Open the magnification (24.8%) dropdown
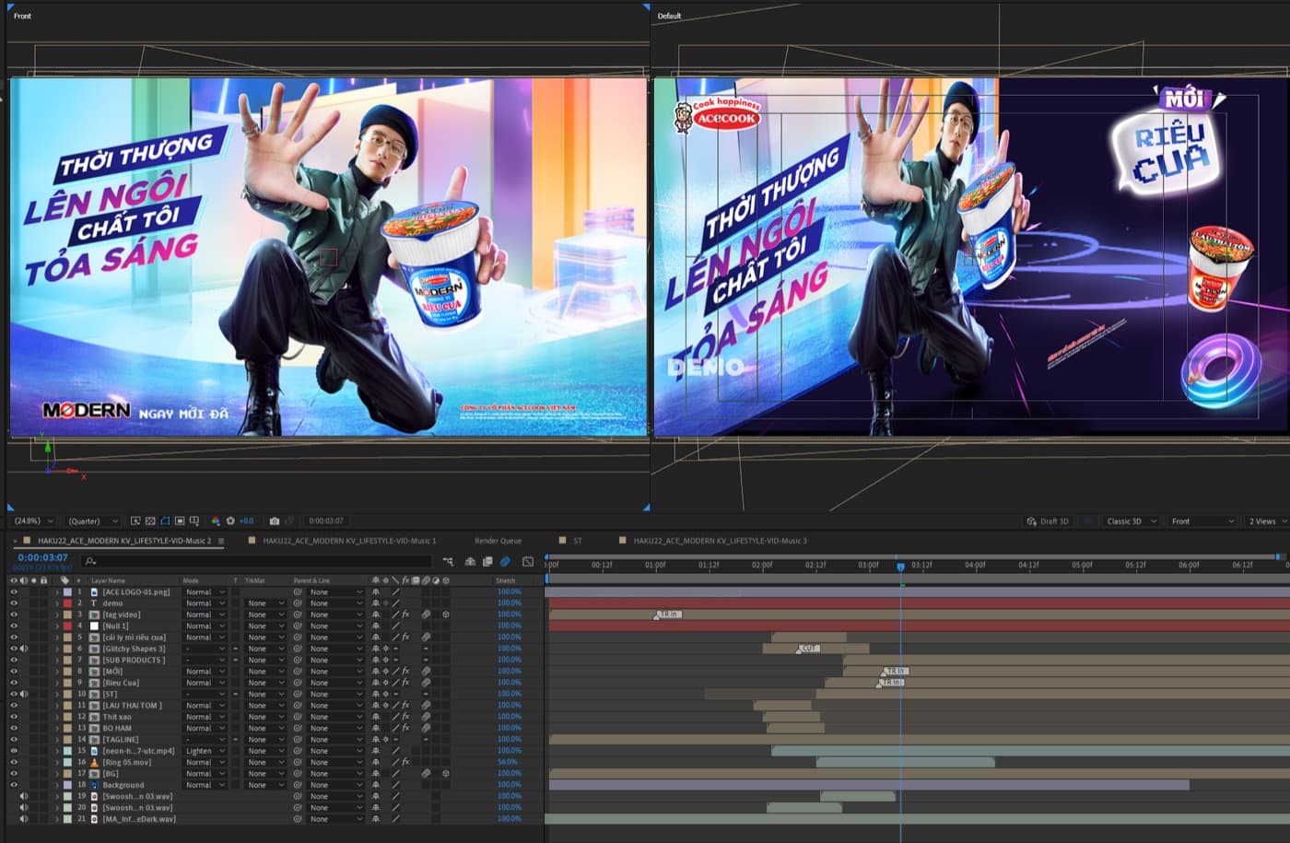 (33, 521)
